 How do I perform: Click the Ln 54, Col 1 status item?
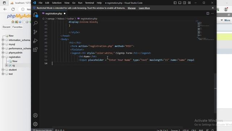(162, 130)
